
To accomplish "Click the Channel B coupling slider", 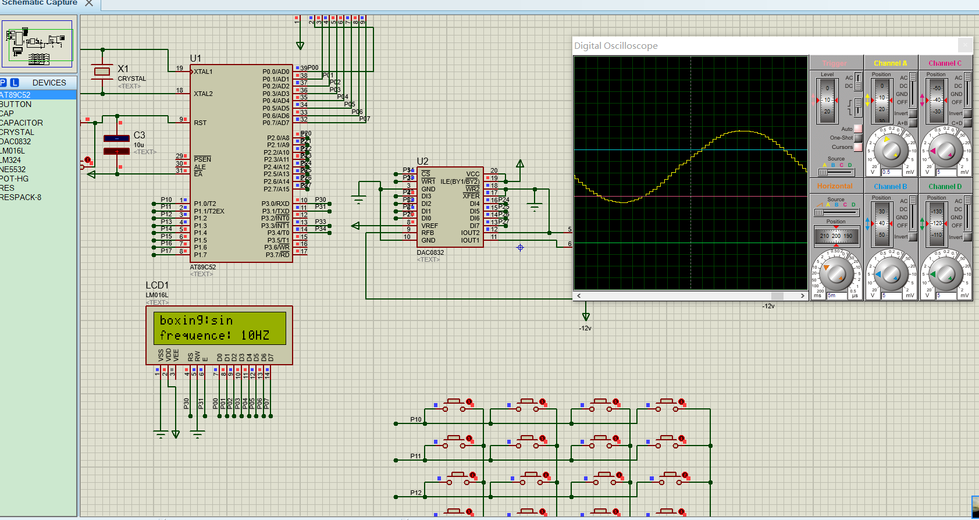I will click(913, 213).
